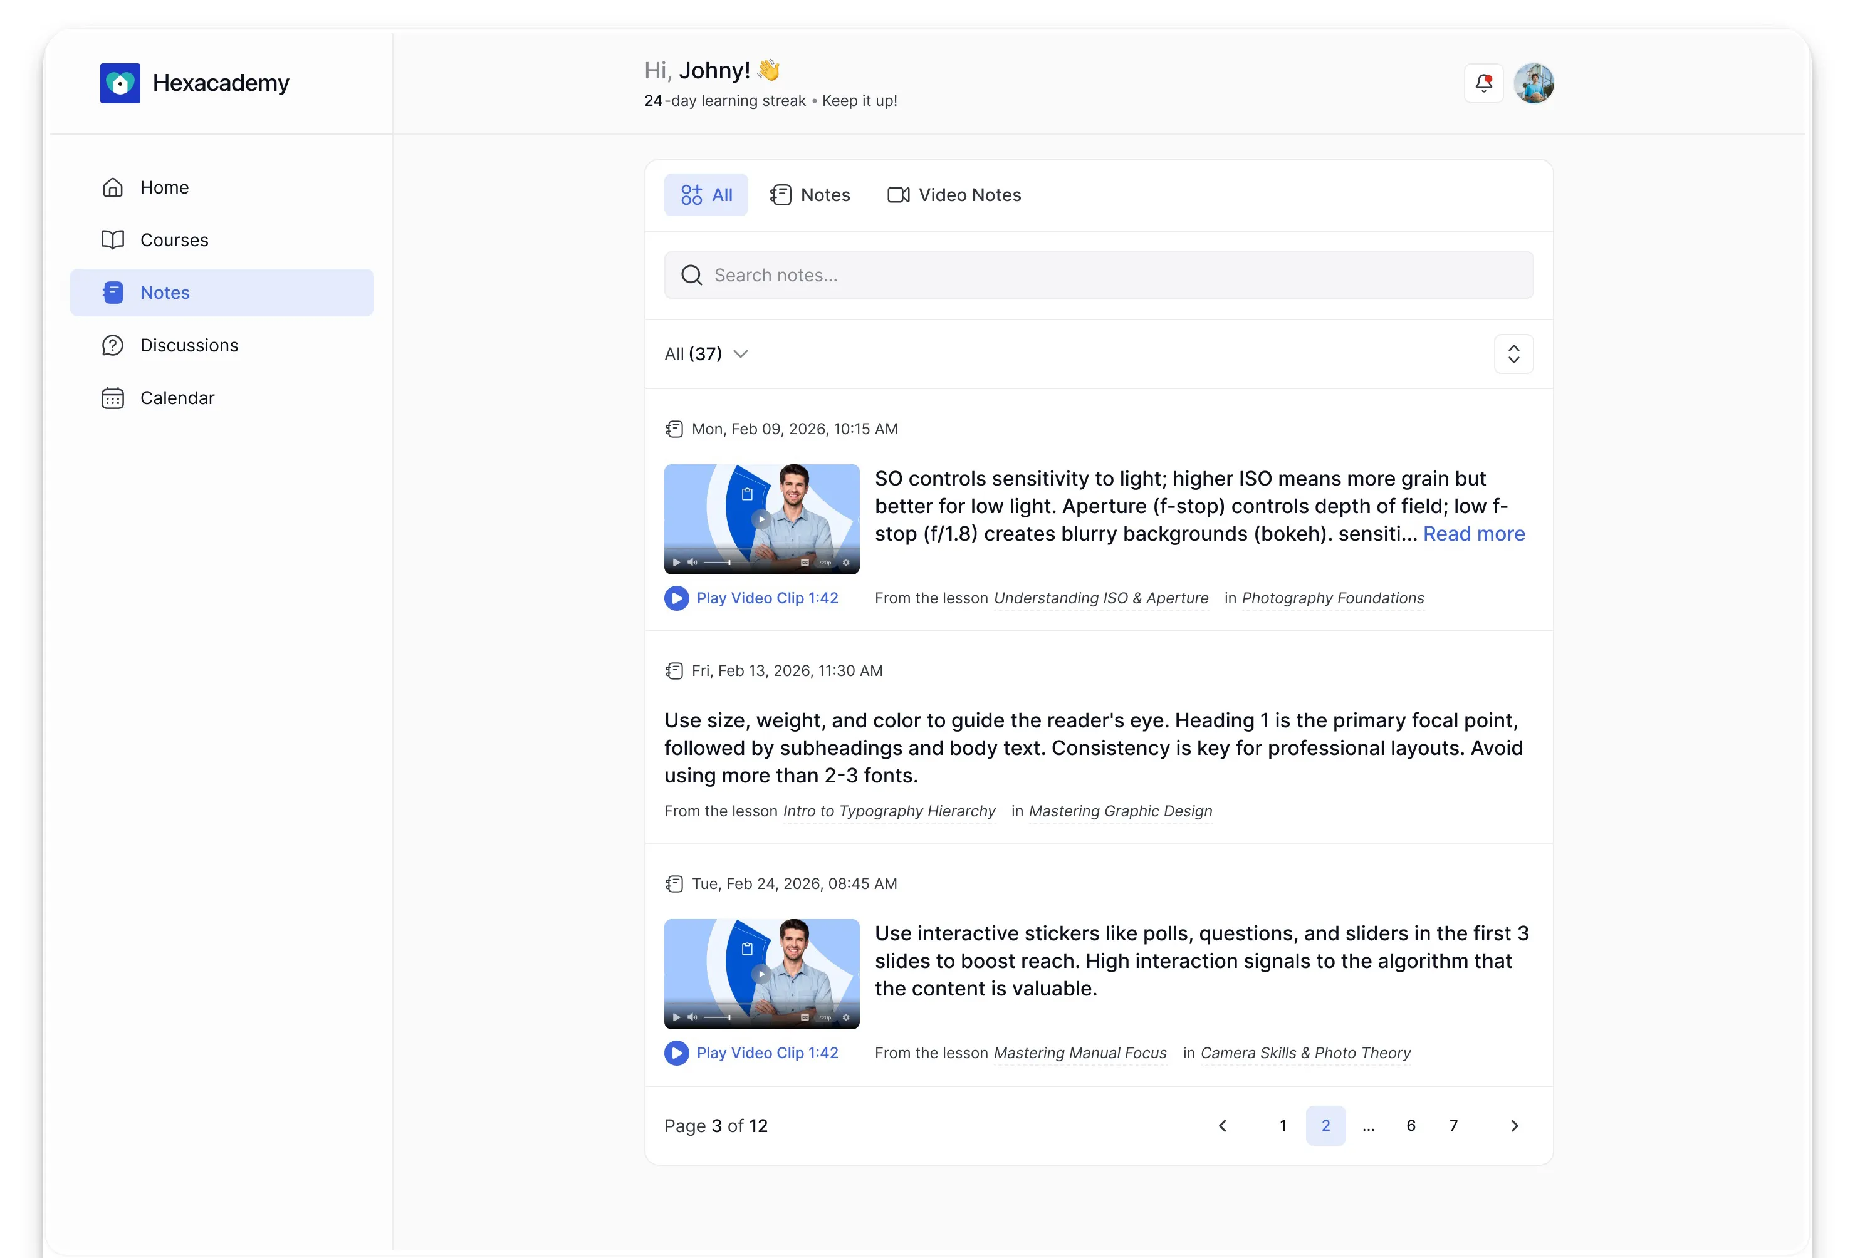Open Courses in the sidebar

click(x=222, y=240)
